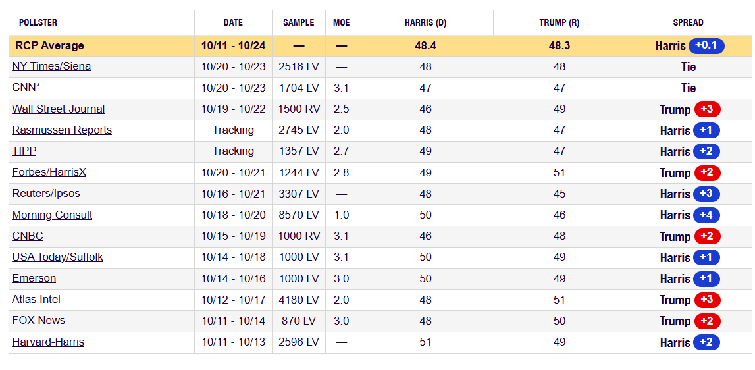Click the Harris +0.1 RCP Average badge
755x370 pixels.
pyautogui.click(x=706, y=45)
